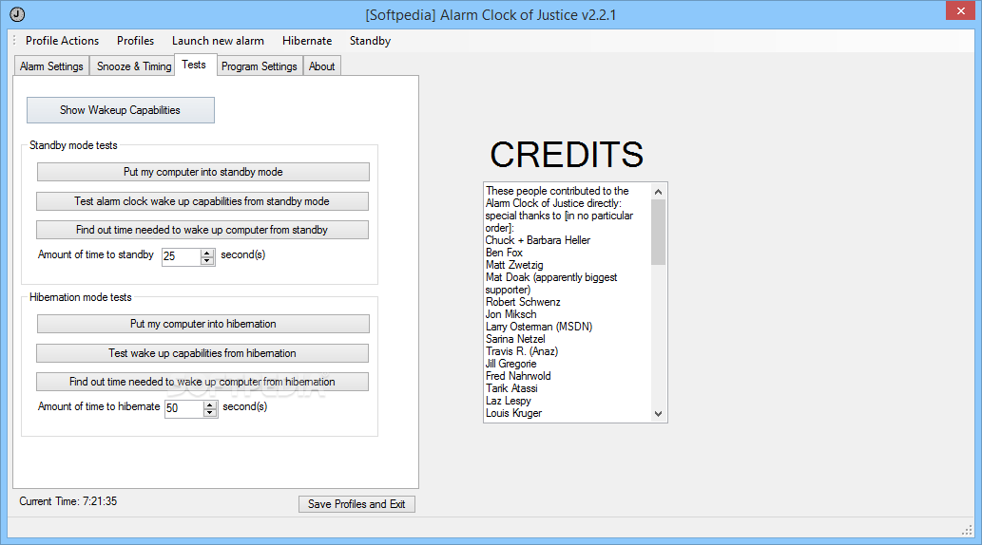The height and width of the screenshot is (545, 982).
Task: Click 'Chuck + Barbara Heller' in credits
Action: 538,240
